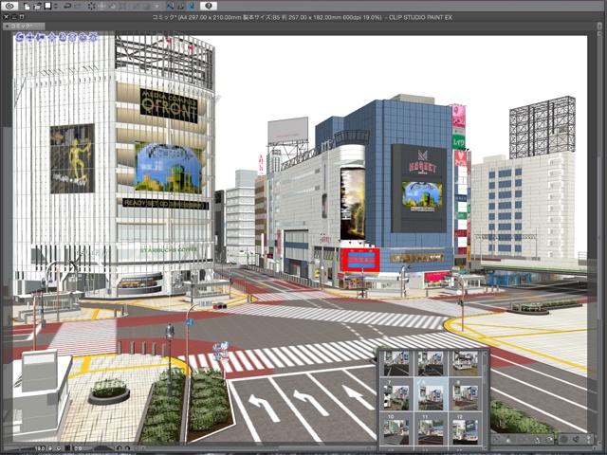
Task: Click the focus-on-object launcher icon
Action: [x=497, y=439]
